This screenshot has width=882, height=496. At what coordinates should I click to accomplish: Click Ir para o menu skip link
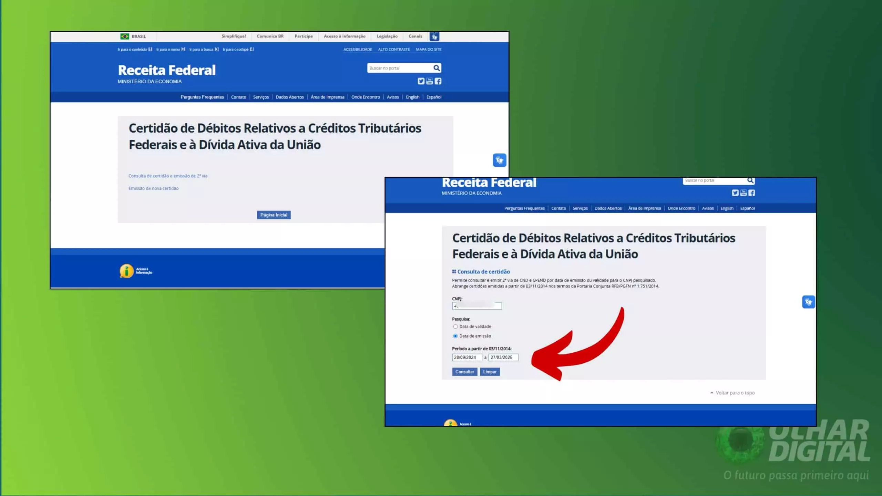pos(171,49)
